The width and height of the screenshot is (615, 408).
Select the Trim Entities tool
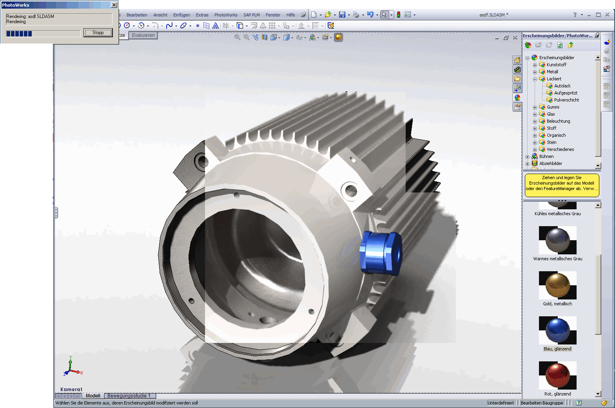click(226, 25)
